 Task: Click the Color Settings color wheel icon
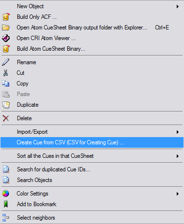pos(6,194)
